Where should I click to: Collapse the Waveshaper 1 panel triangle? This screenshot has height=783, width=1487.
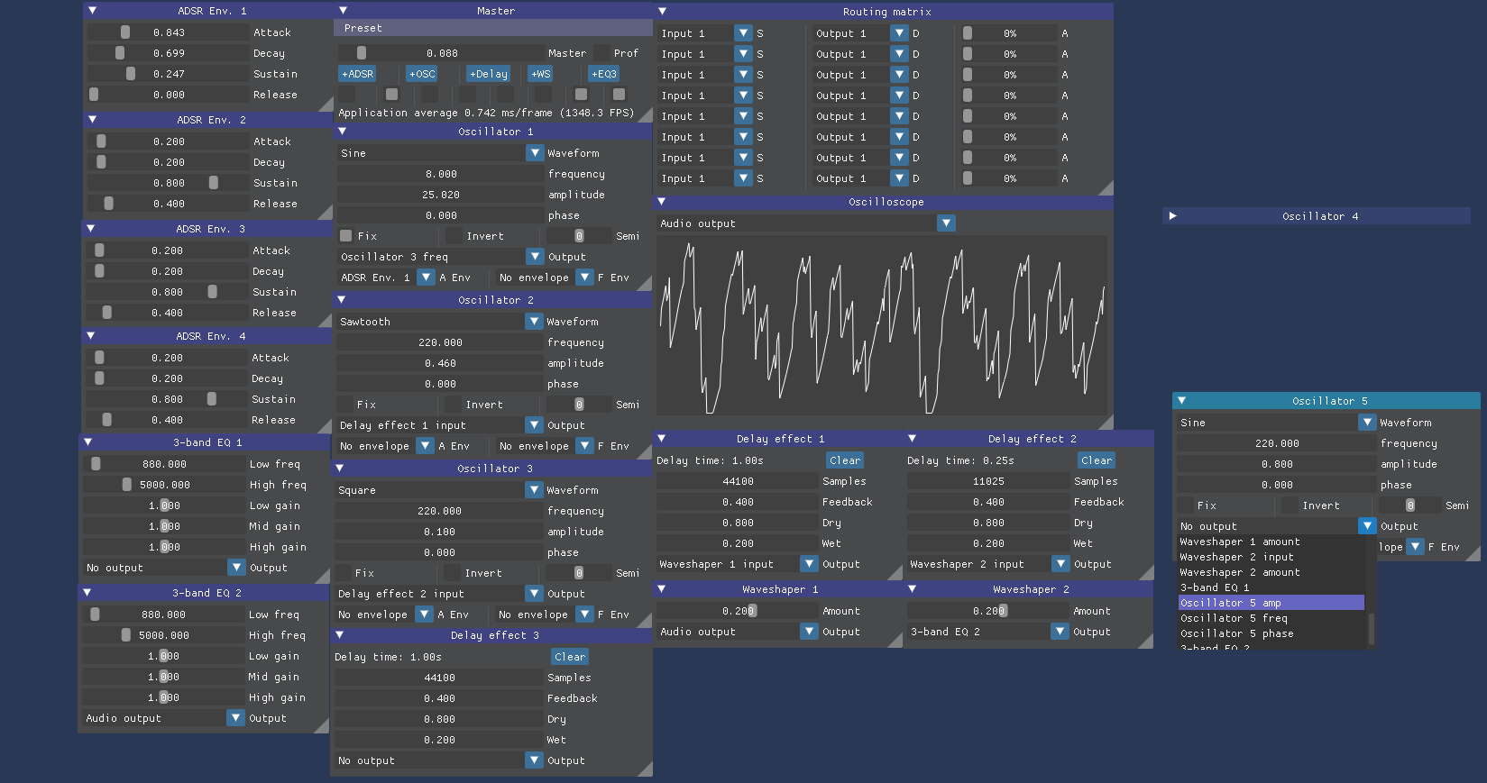(662, 588)
